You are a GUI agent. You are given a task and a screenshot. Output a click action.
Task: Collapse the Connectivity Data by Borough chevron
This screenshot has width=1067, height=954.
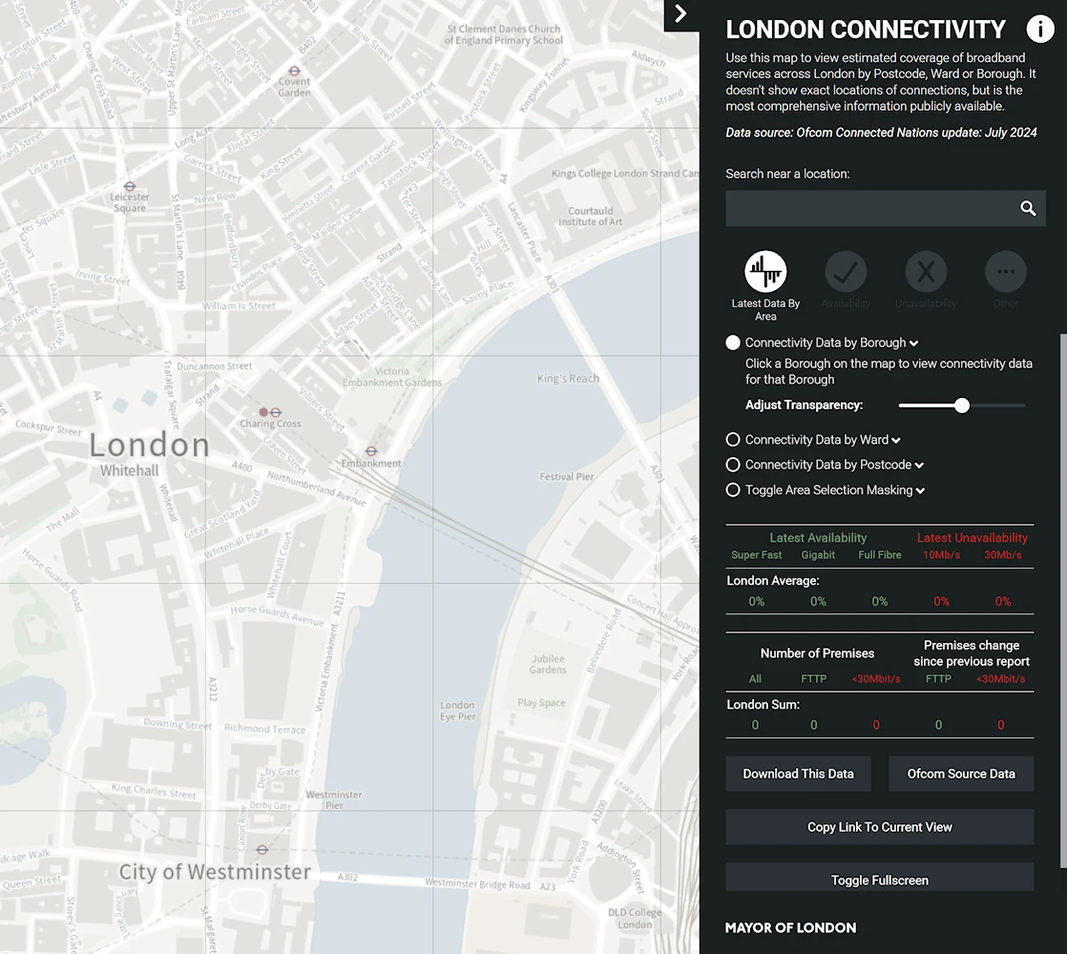point(914,343)
